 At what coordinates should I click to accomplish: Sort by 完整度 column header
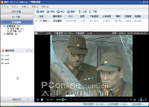tap(128, 16)
